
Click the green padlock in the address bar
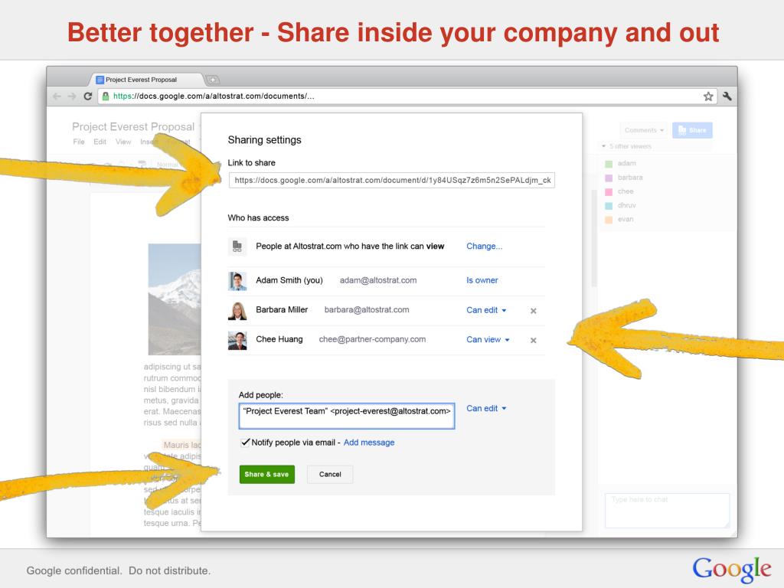pos(106,96)
